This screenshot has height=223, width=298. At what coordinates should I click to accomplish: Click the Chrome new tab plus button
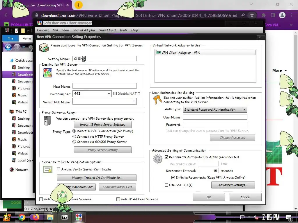point(79,5)
